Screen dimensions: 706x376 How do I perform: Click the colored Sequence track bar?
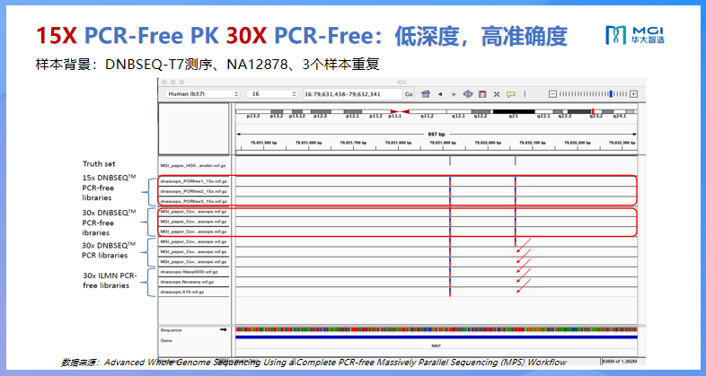[437, 329]
